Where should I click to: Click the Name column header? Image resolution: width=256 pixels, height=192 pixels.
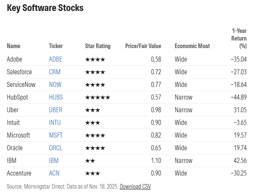coord(14,46)
